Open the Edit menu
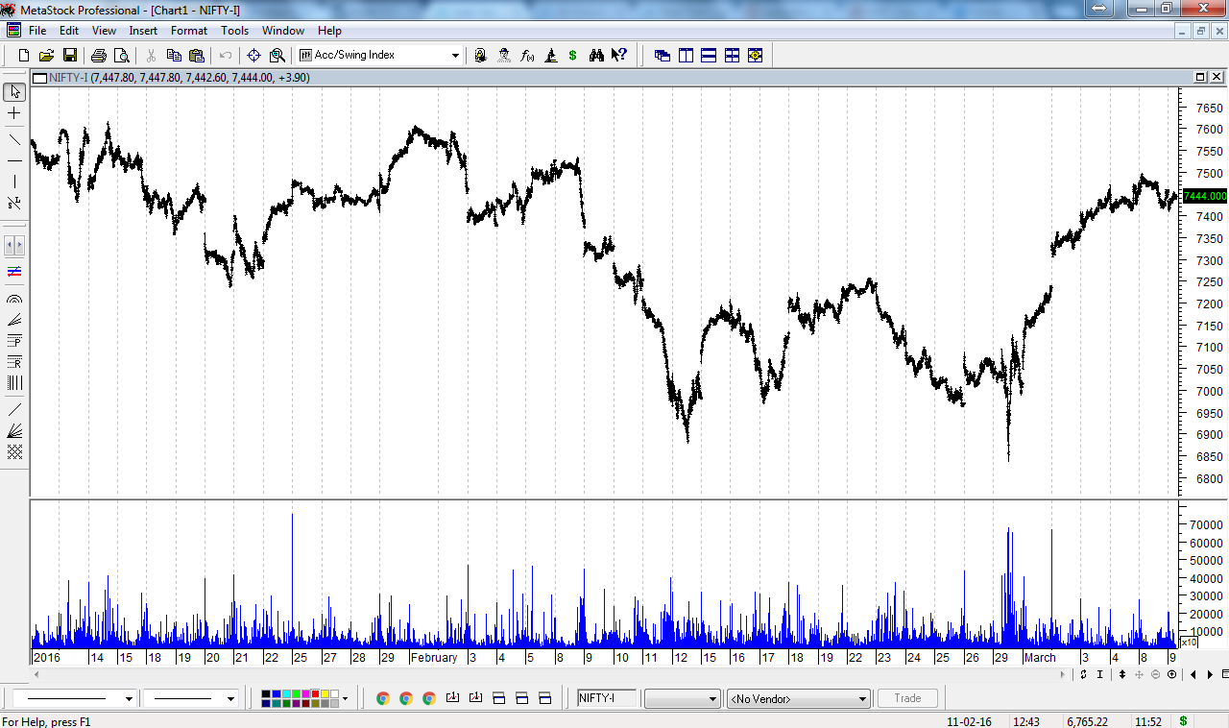The width and height of the screenshot is (1229, 728). click(x=69, y=31)
